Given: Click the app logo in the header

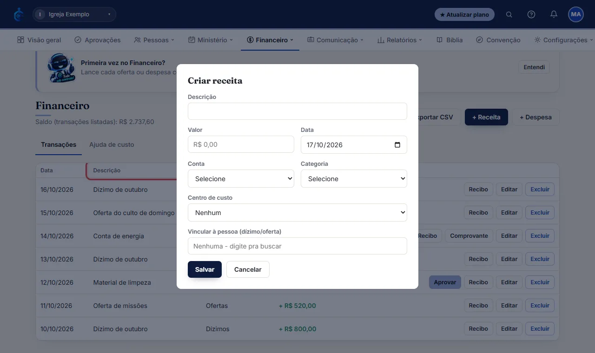Looking at the screenshot, I should pyautogui.click(x=19, y=14).
